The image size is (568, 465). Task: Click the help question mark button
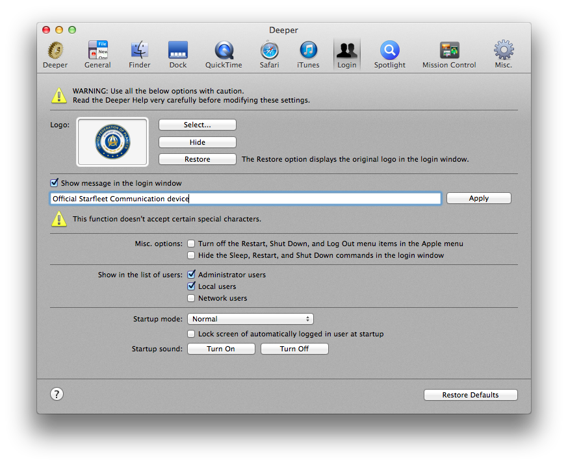pos(57,394)
